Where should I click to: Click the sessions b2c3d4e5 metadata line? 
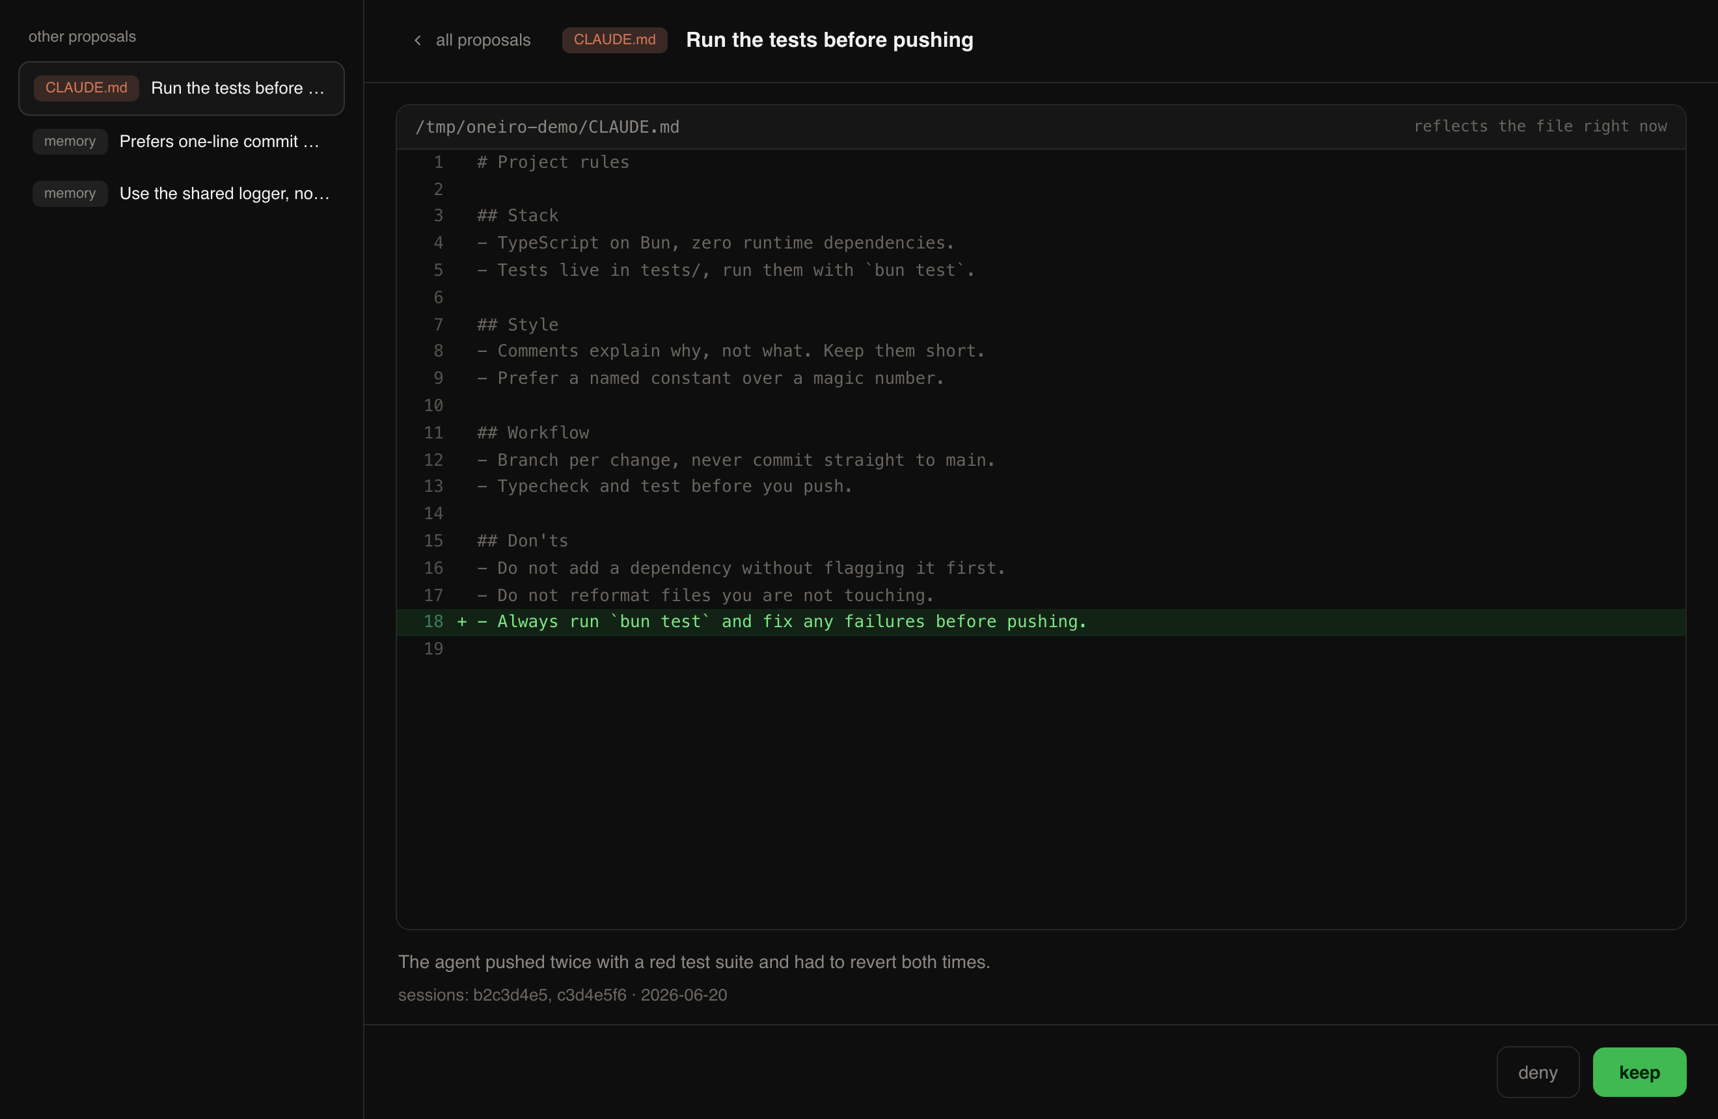pyautogui.click(x=562, y=995)
